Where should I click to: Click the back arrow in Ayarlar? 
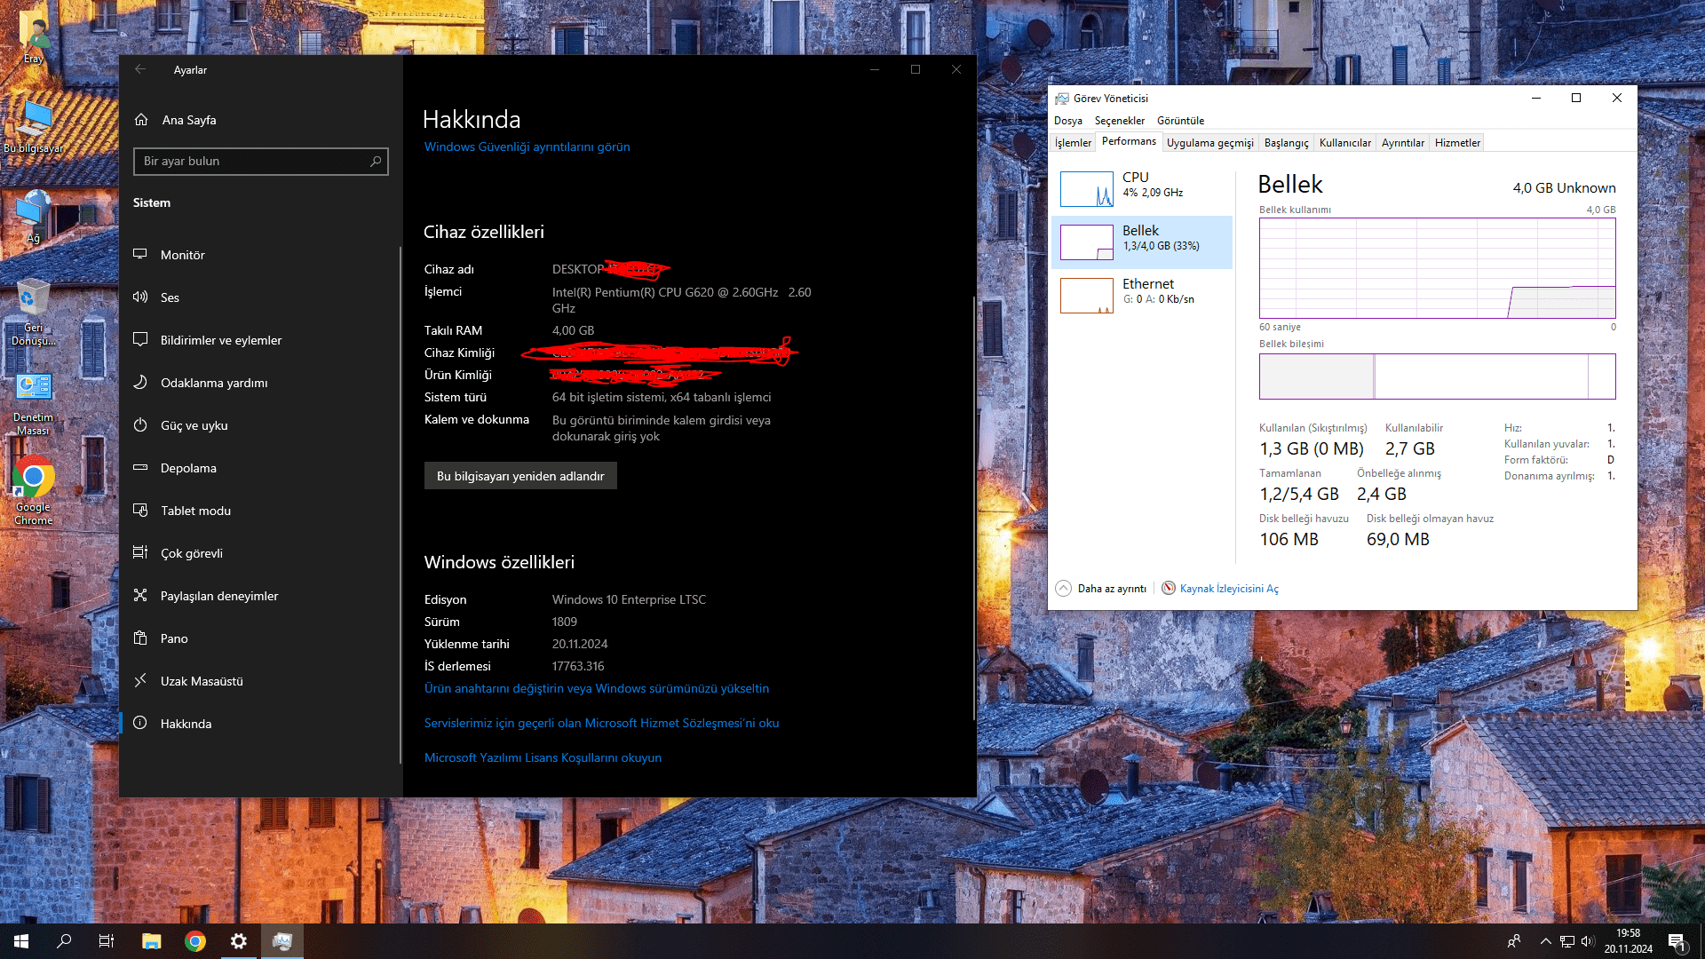click(x=140, y=69)
